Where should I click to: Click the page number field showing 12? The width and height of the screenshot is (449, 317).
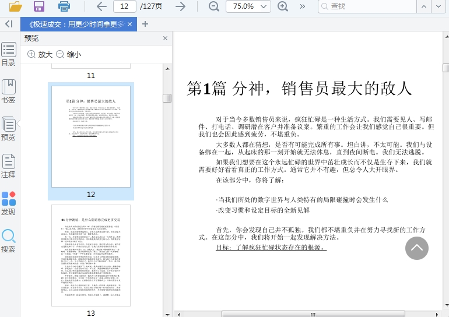125,6
